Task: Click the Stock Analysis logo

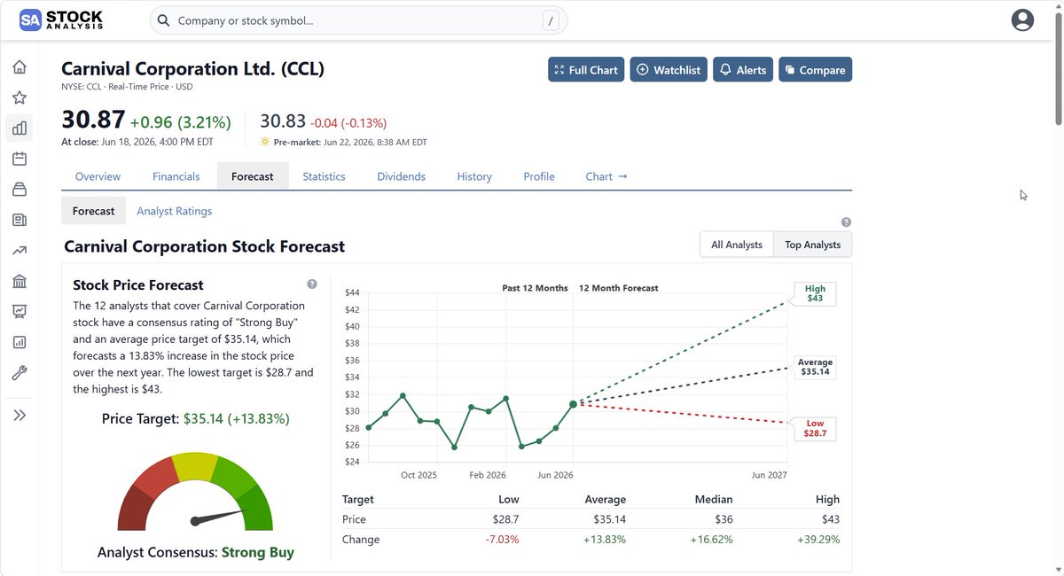Action: [61, 20]
